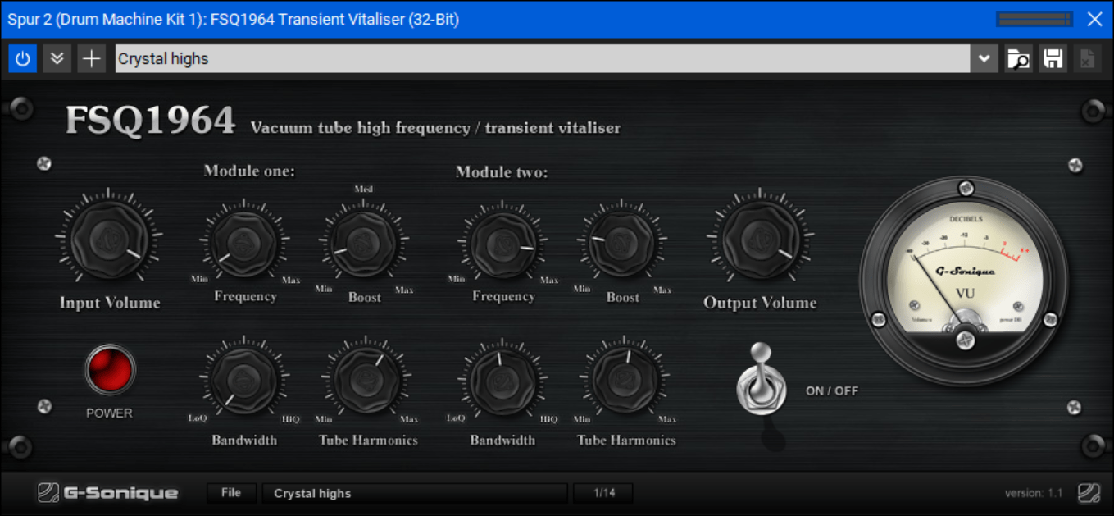Image resolution: width=1114 pixels, height=516 pixels.
Task: Click the Crystal highs preset name display
Action: tap(414, 493)
